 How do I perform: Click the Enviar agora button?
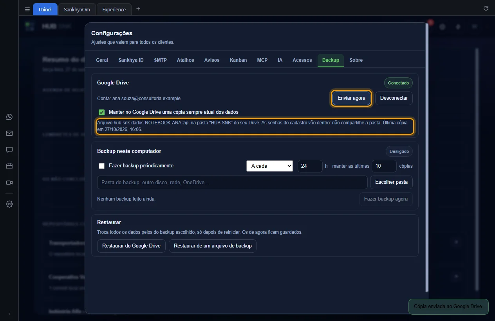coord(351,98)
